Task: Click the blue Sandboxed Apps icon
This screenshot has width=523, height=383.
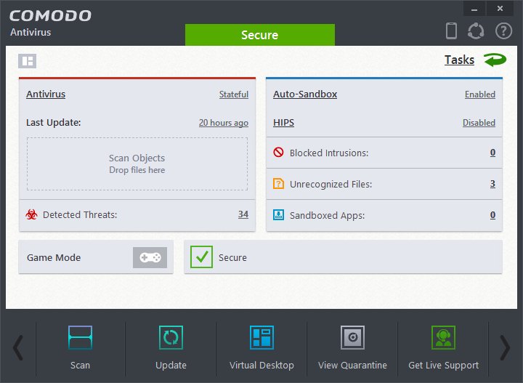Action: point(278,215)
